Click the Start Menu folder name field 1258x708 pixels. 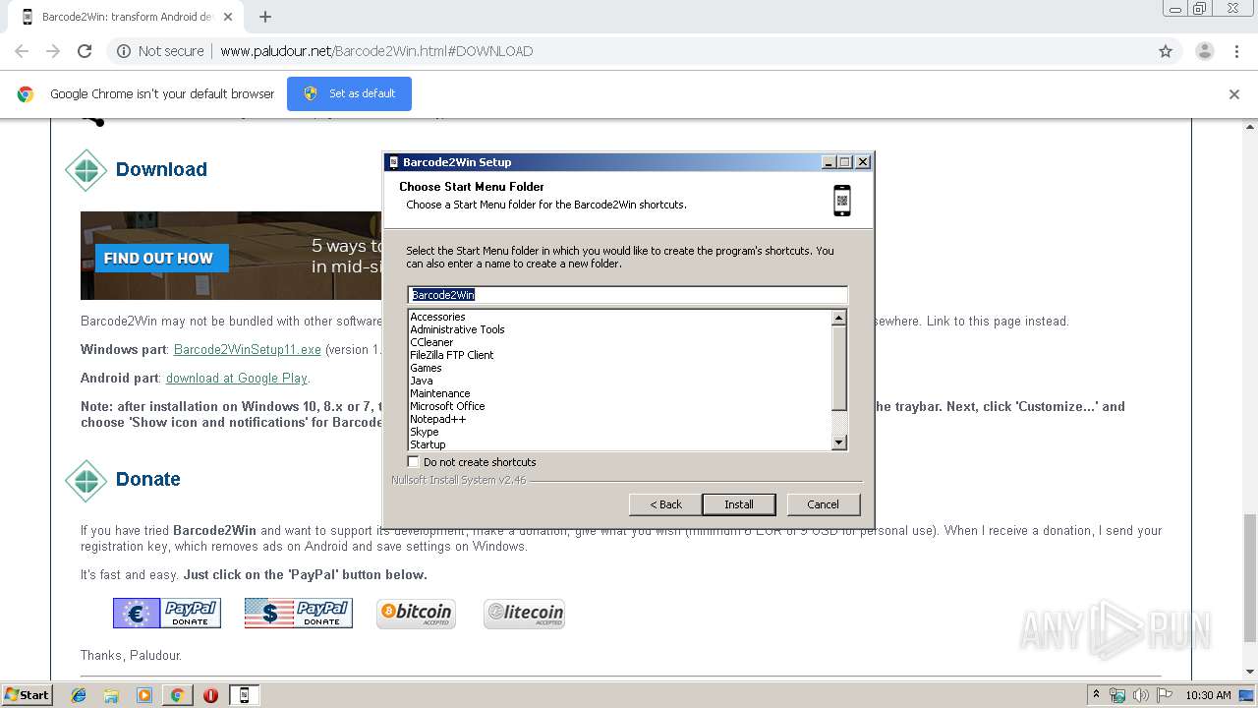click(627, 295)
